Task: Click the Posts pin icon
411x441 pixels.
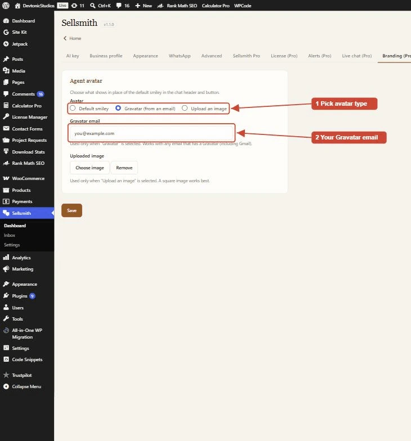Action: [6, 59]
